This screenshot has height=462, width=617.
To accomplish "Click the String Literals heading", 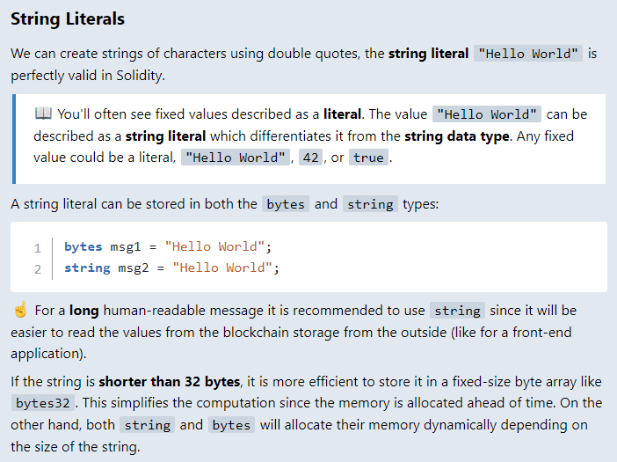I will (68, 18).
